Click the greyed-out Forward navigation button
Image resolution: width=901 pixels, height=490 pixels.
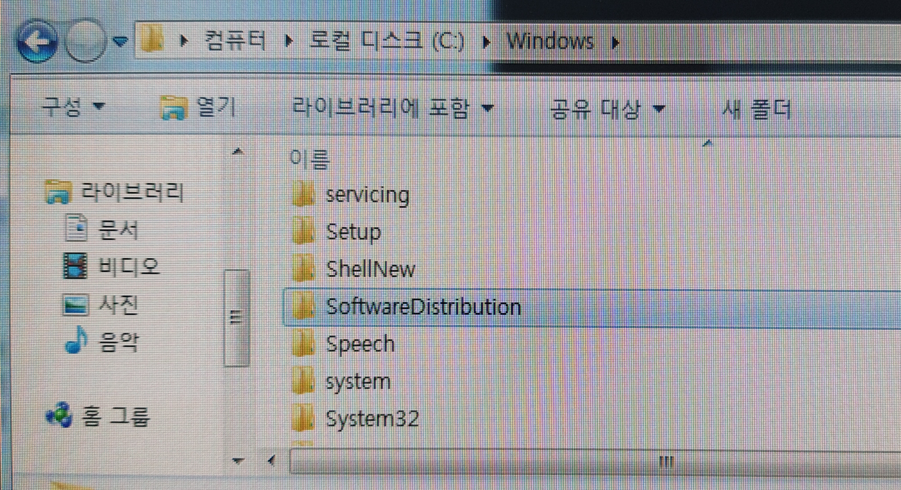pyautogui.click(x=86, y=41)
